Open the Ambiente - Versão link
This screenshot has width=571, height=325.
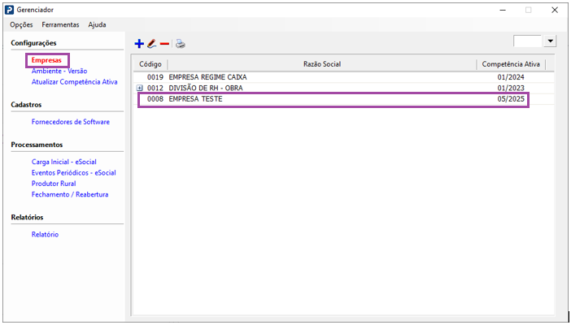point(59,71)
